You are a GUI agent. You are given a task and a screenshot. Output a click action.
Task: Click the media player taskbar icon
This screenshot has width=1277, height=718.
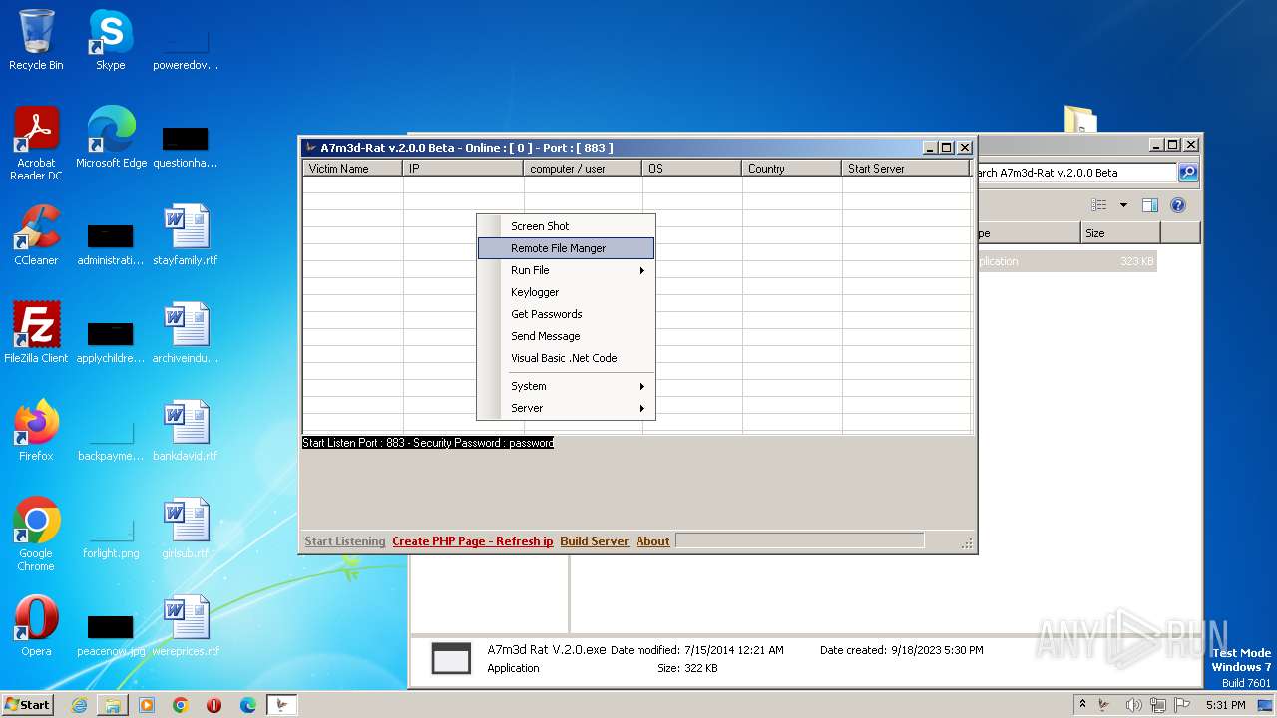(x=147, y=705)
